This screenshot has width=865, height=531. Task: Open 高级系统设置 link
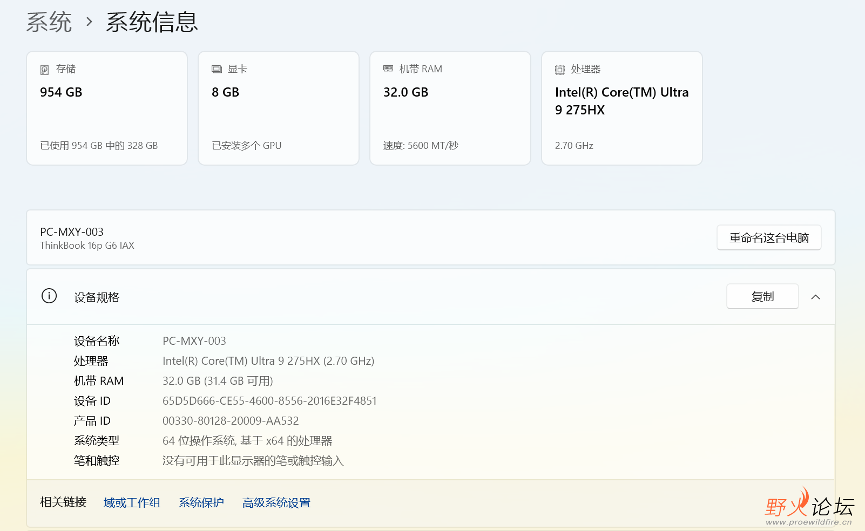point(276,502)
